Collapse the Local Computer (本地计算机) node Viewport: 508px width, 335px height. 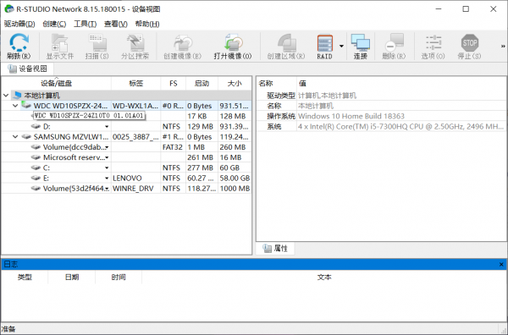tap(6, 96)
